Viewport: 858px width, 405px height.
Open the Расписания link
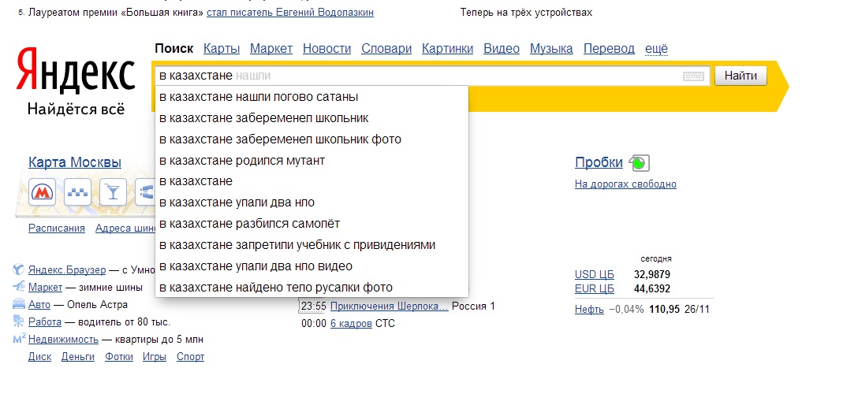click(57, 229)
